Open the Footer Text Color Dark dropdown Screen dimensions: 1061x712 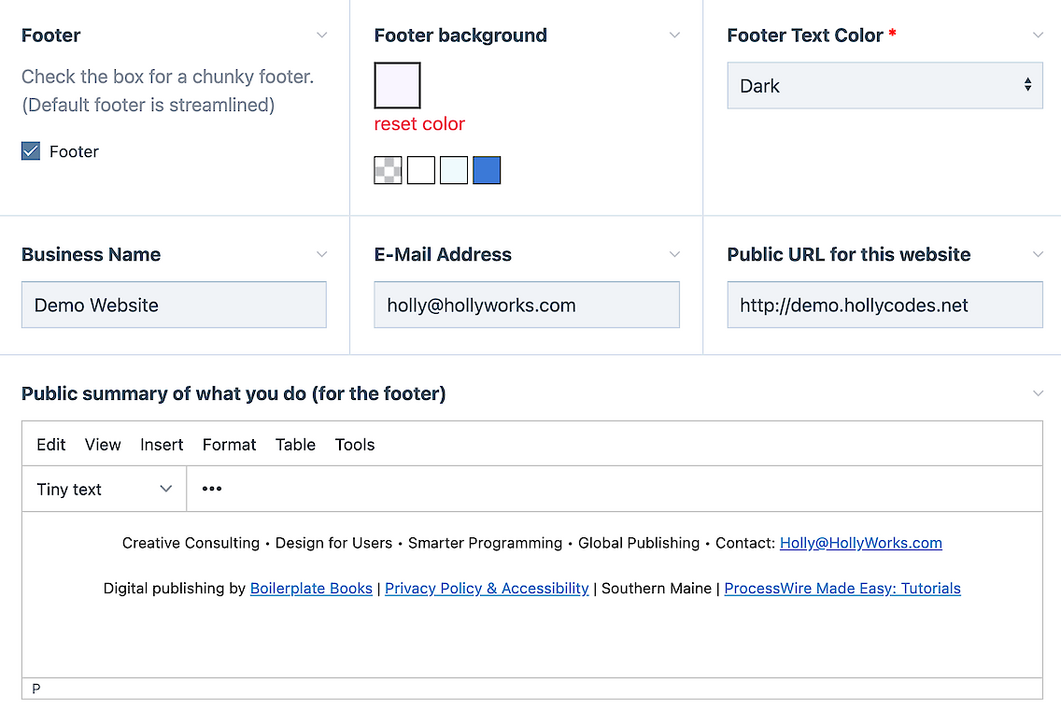884,86
